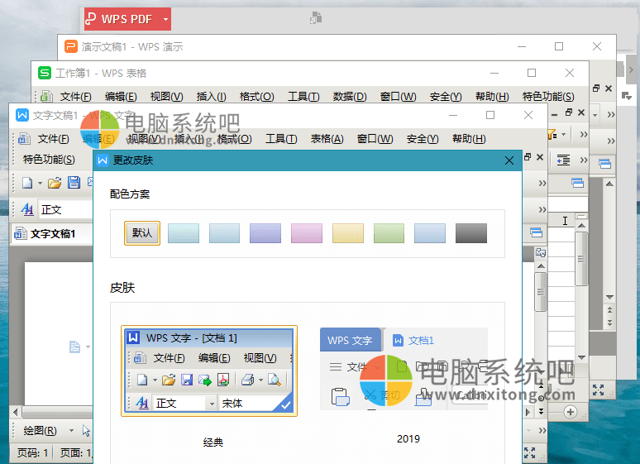The image size is (640, 464).
Task: Open 文件(F) menu in WPS 文字 window
Action: (54, 139)
